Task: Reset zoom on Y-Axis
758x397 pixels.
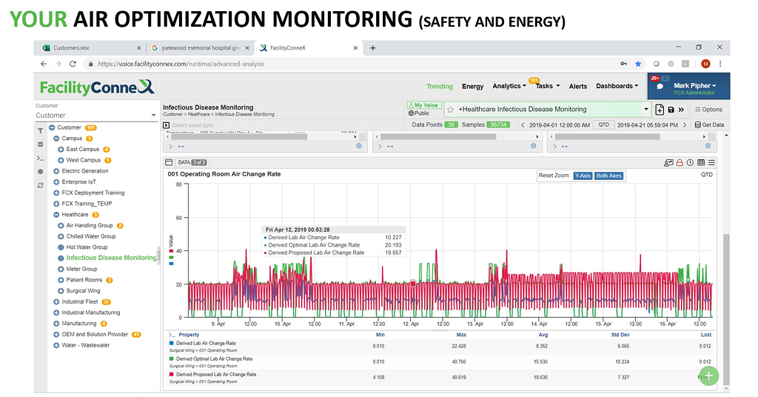Action: pyautogui.click(x=583, y=176)
